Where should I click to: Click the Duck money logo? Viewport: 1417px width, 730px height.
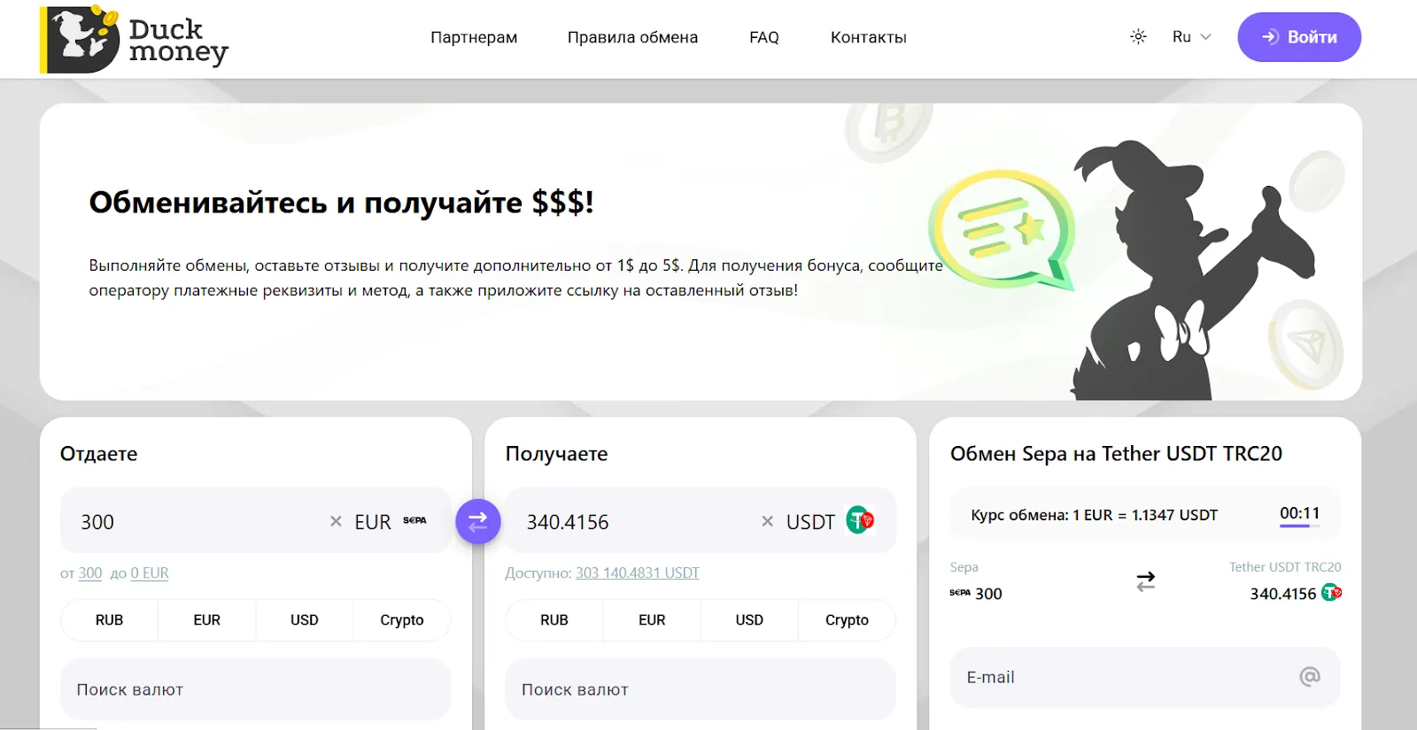point(134,40)
